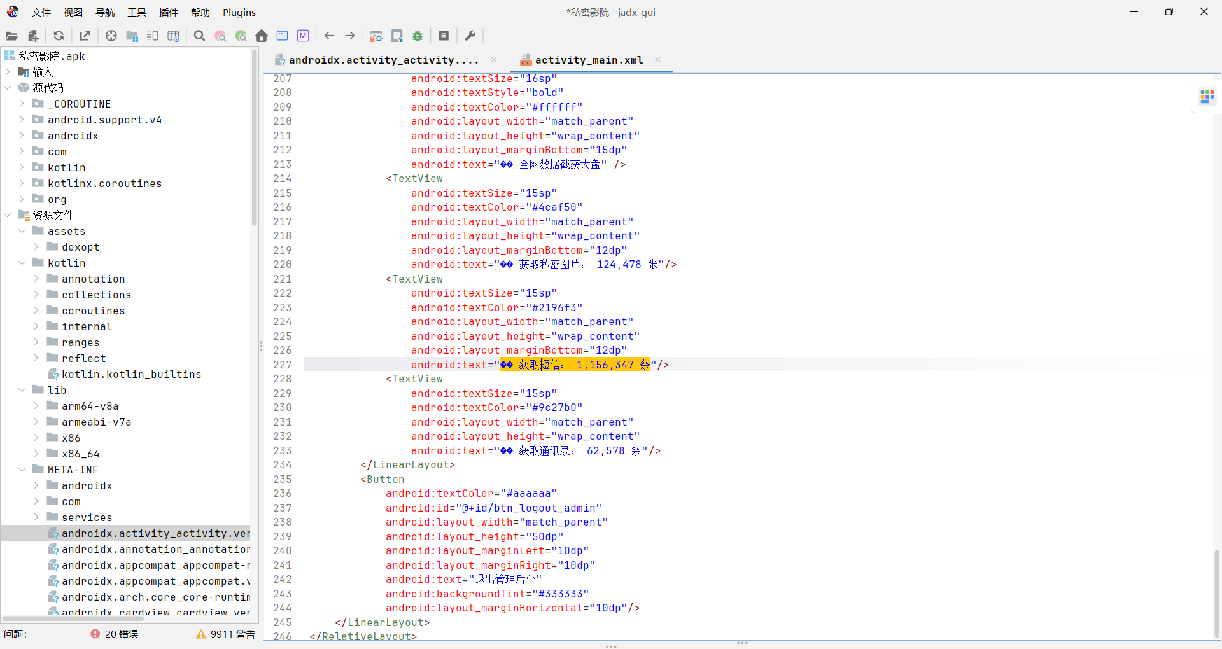Select androidx.annotation_annotation file
Screen dimensions: 1222x649
tap(155, 549)
